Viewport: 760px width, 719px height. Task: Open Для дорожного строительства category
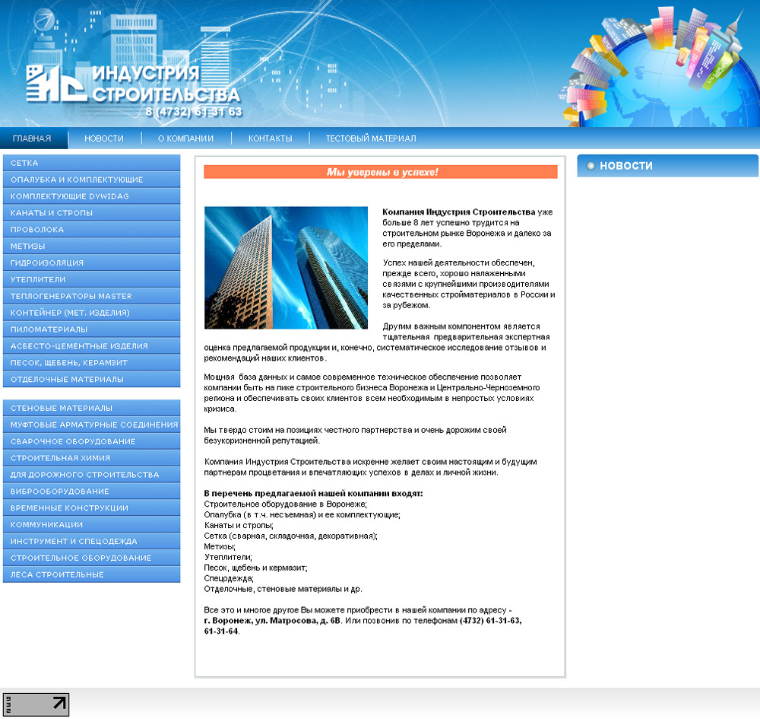tap(92, 475)
